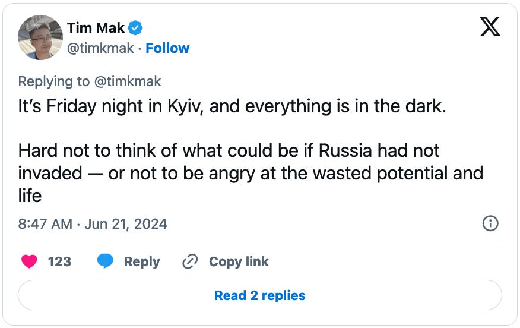
Task: Open the Read 2 replies button
Action: click(260, 295)
